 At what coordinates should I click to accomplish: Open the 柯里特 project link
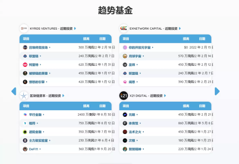click(x=34, y=65)
